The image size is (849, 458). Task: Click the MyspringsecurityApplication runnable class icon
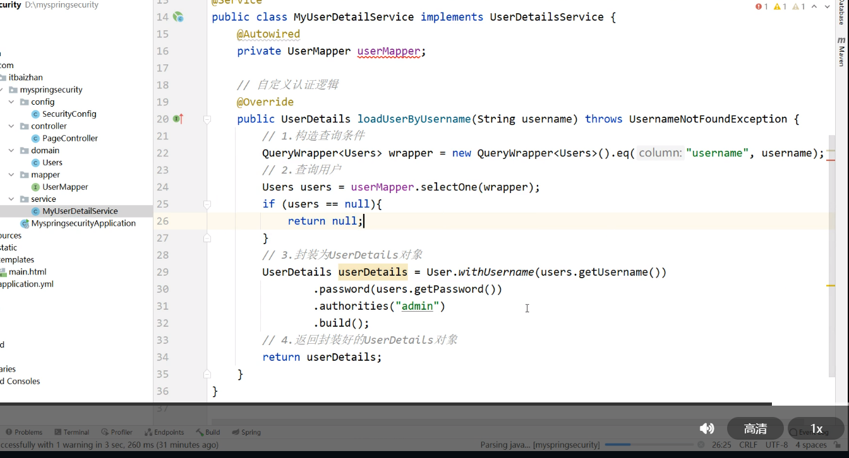click(25, 223)
